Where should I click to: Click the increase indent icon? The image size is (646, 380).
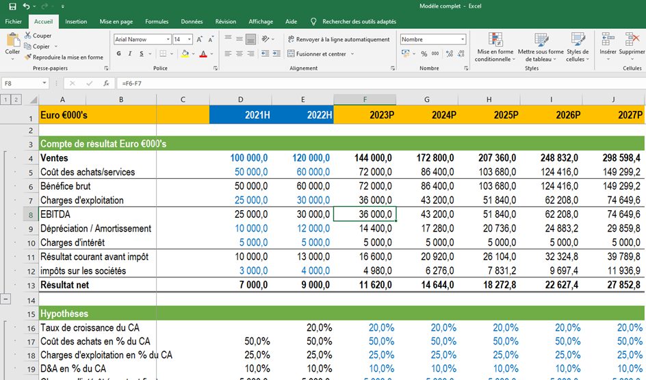[x=275, y=54]
